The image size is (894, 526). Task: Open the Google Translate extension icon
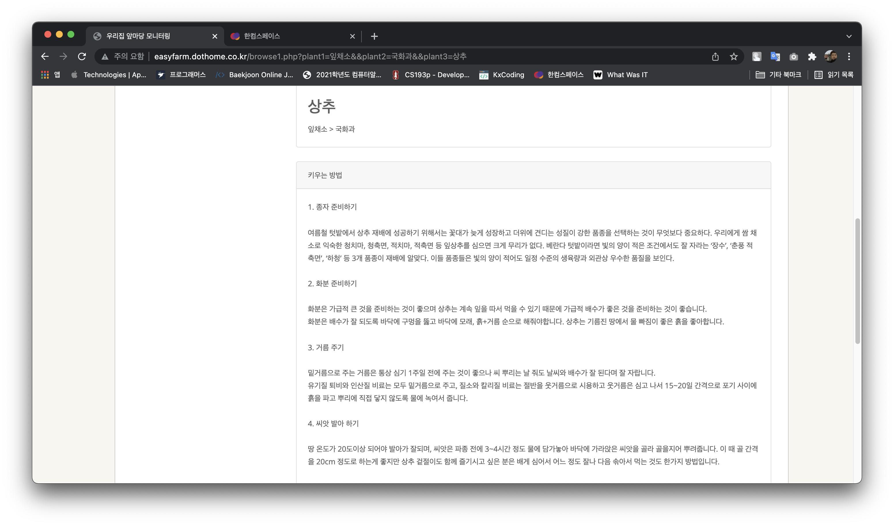click(x=776, y=56)
